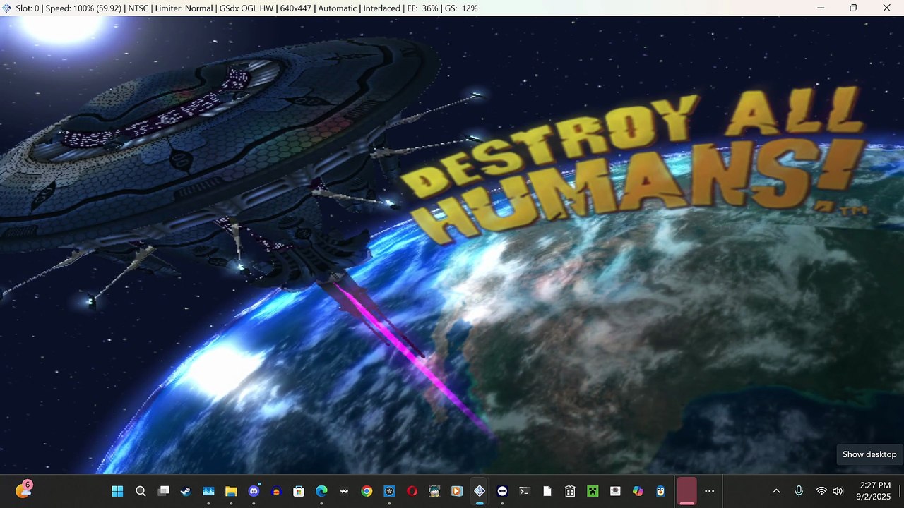Open Microsoft Edge from the taskbar

pyautogui.click(x=321, y=491)
